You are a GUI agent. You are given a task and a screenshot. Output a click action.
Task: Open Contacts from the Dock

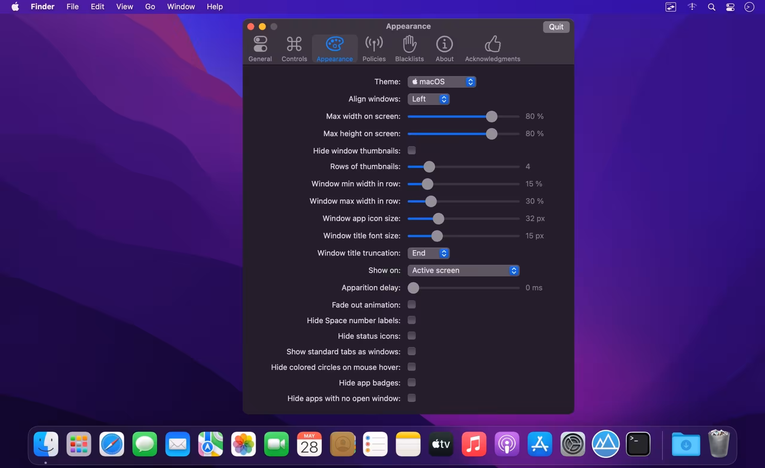click(342, 444)
